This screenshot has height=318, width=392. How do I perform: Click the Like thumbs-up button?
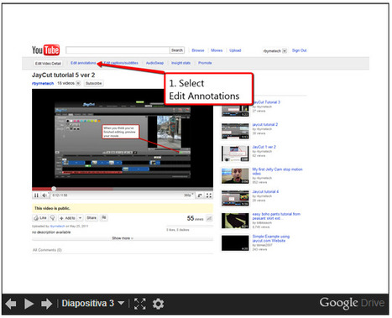click(40, 218)
